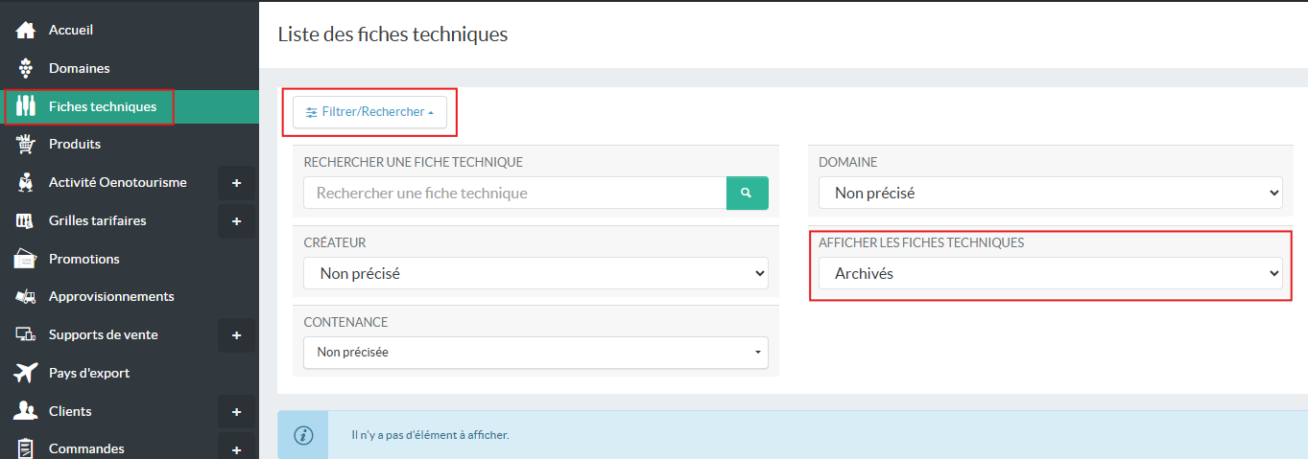Click the magnifying glass search button
Screen dimensions: 1308x459
[x=747, y=193]
